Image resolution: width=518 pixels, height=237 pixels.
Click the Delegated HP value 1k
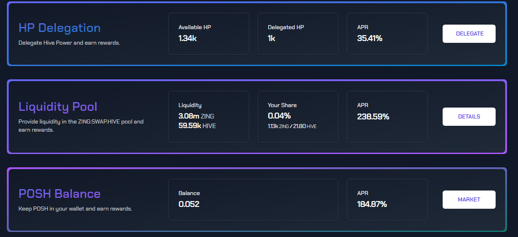coord(271,38)
